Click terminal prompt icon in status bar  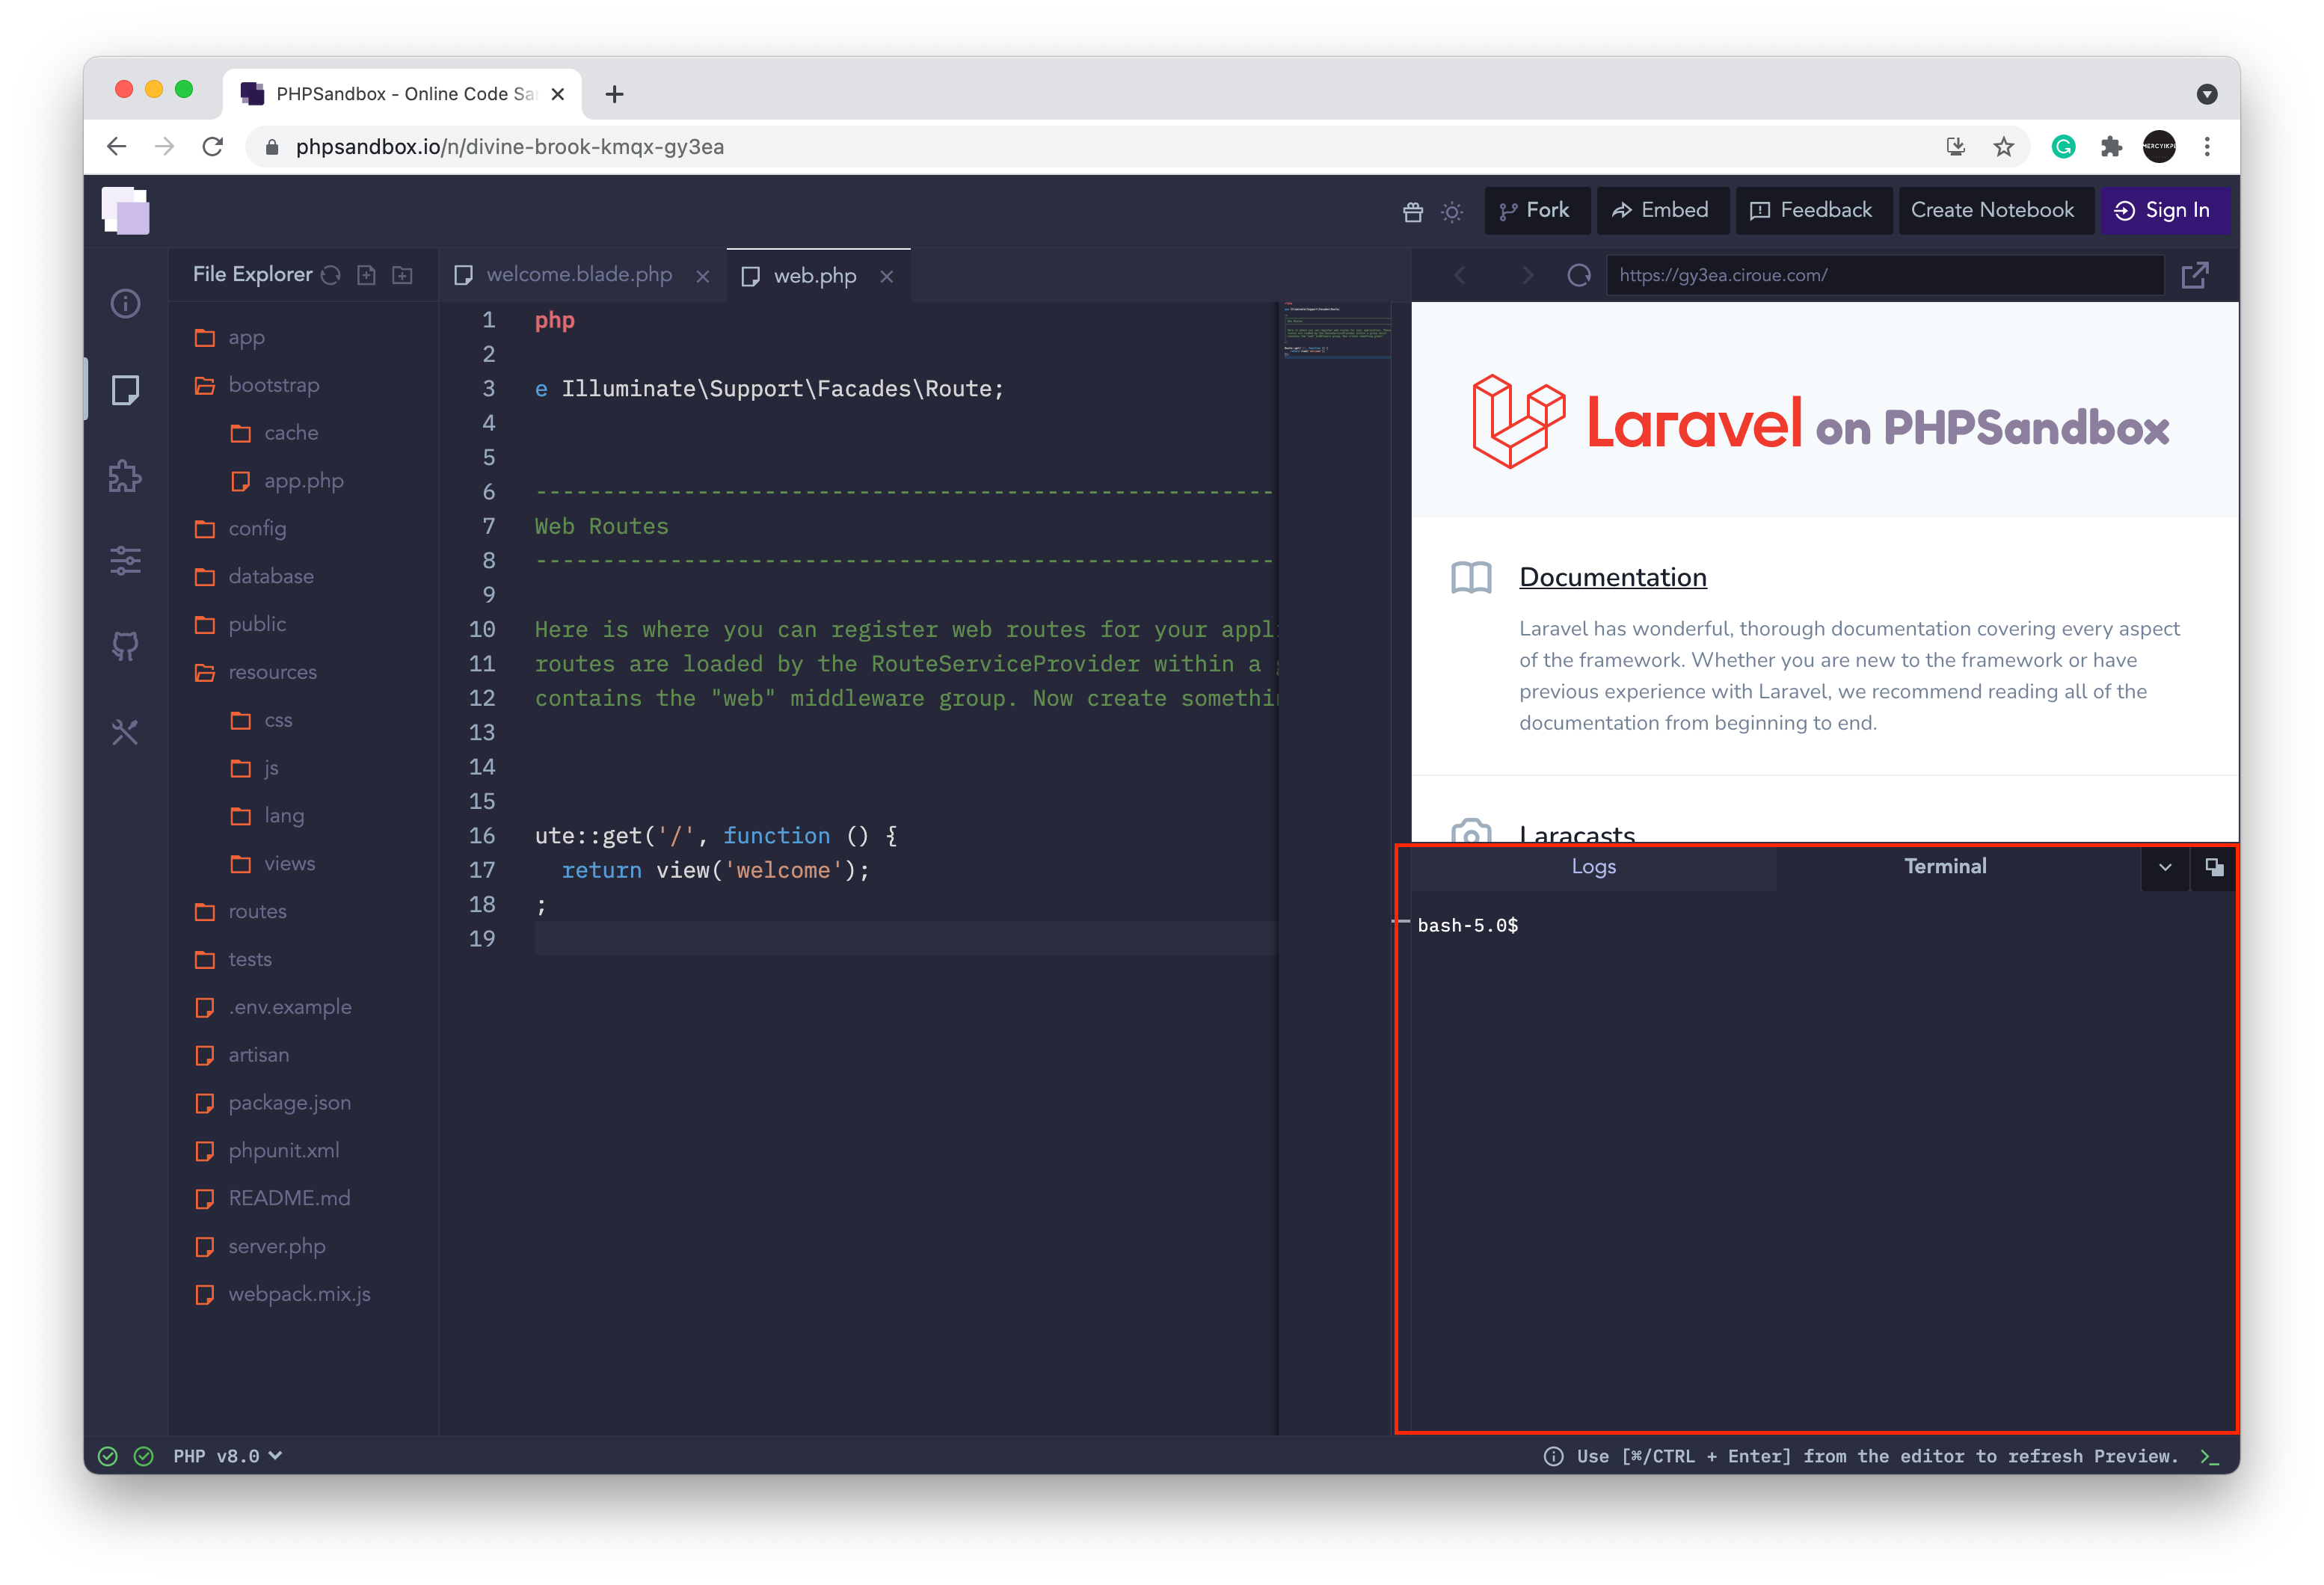pyautogui.click(x=2209, y=1456)
